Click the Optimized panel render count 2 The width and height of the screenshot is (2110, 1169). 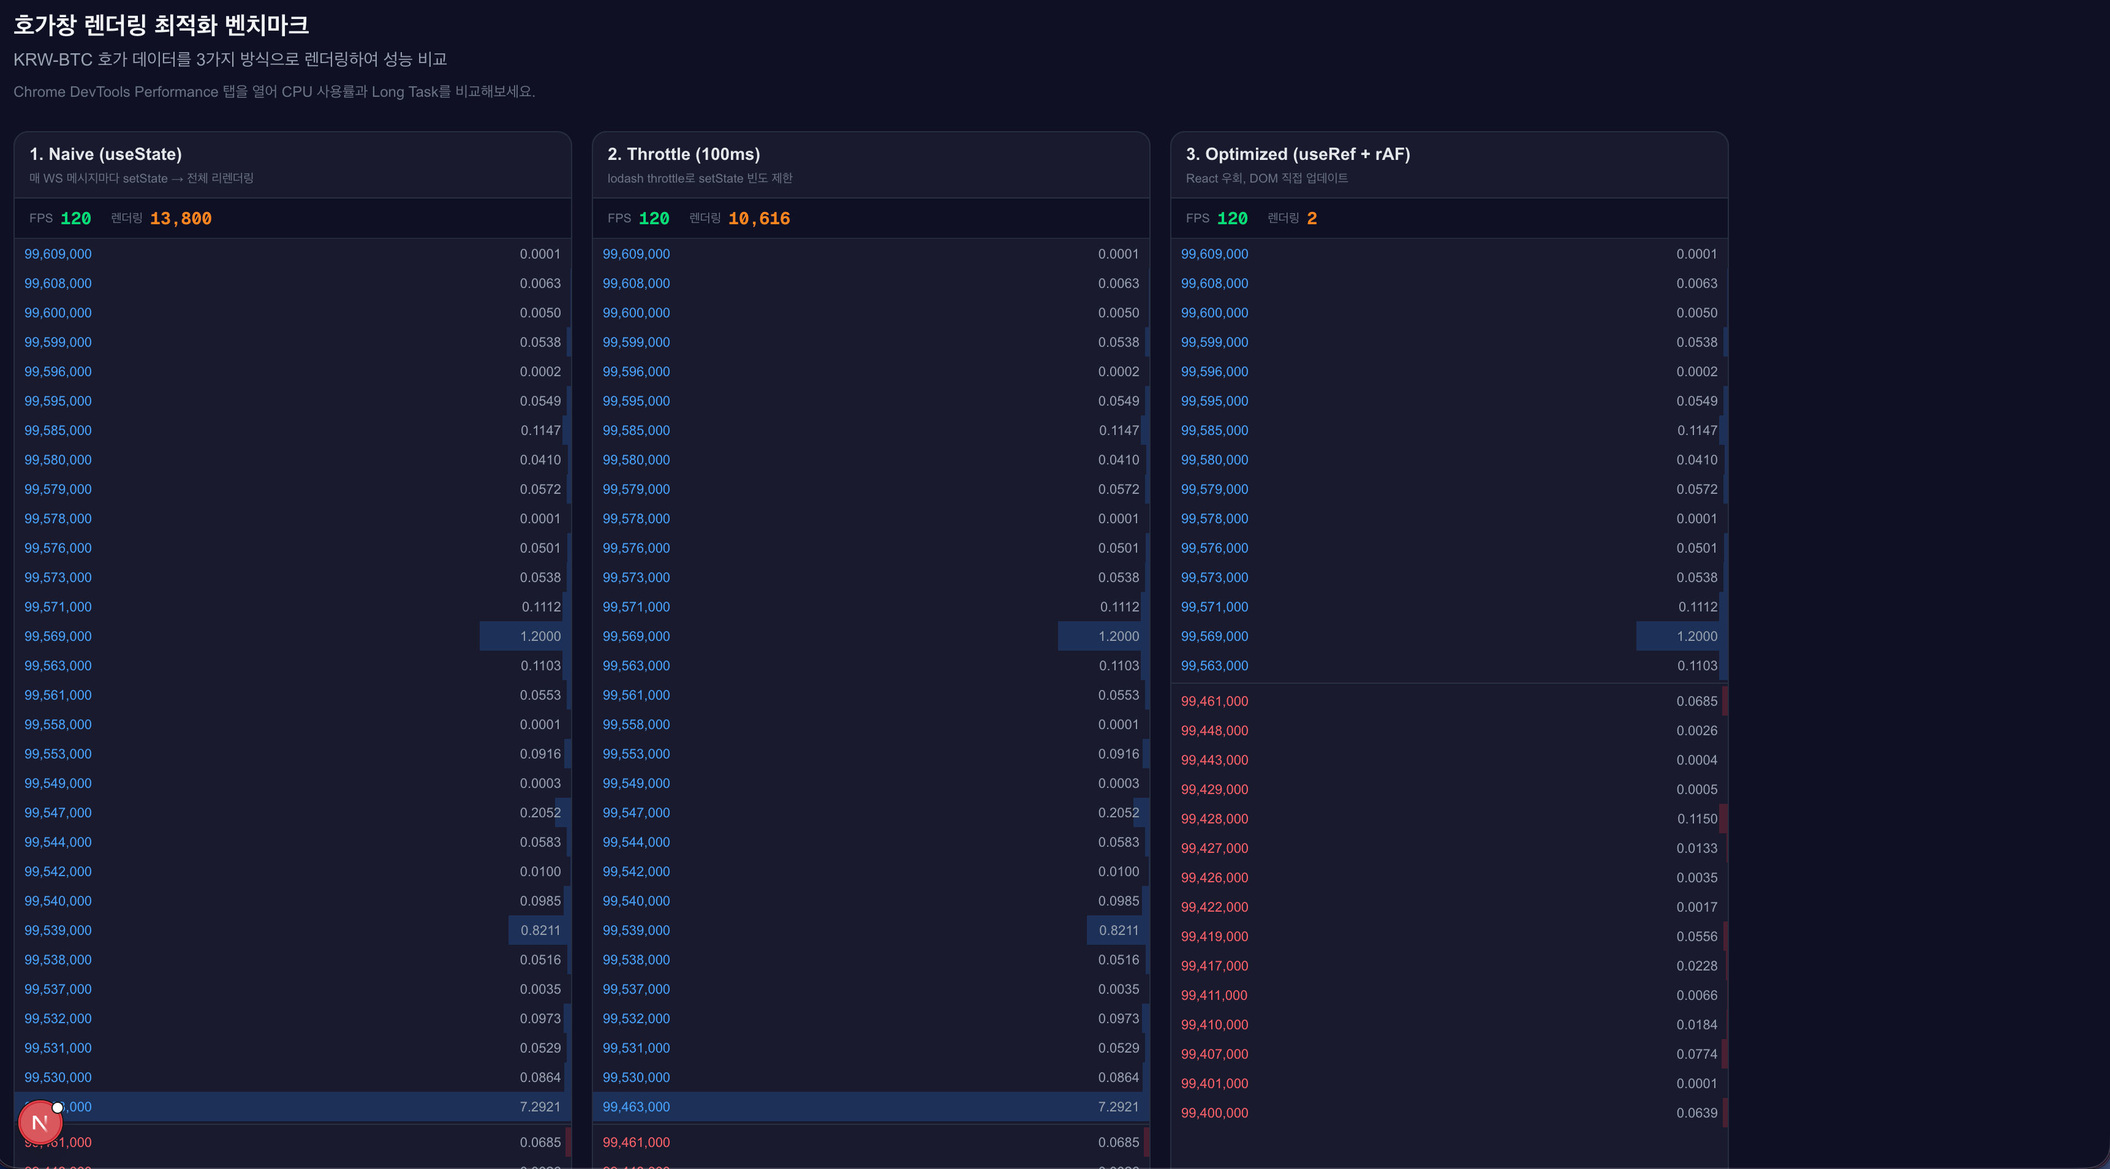[1311, 219]
